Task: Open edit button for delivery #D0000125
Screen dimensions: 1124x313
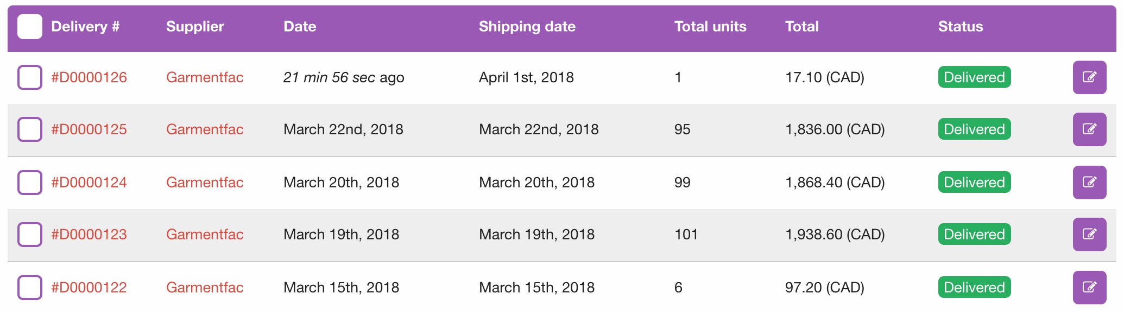Action: point(1089,129)
